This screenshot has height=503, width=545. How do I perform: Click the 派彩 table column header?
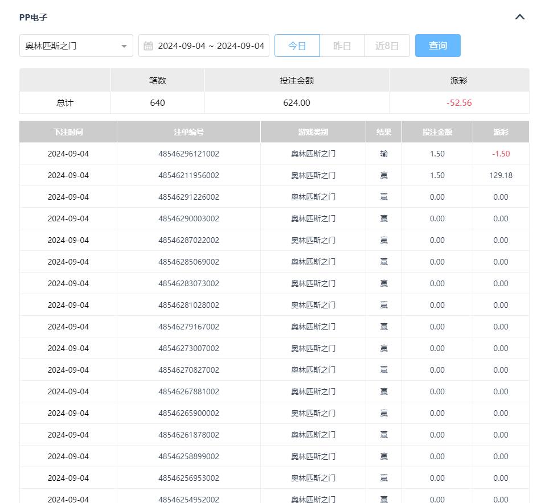(501, 132)
